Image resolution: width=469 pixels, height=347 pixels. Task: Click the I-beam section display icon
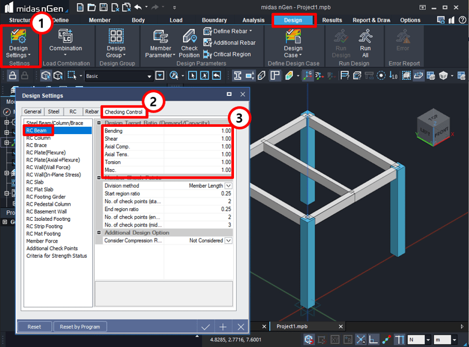238,76
